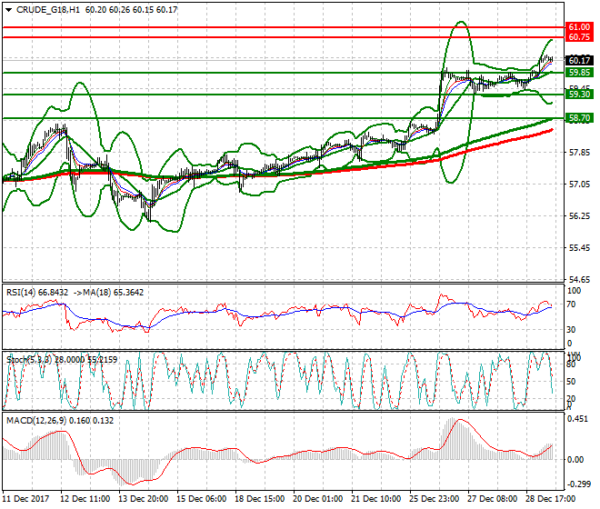600x509 pixels.
Task: Click the 54.65 price scale value
Action: pyautogui.click(x=579, y=280)
